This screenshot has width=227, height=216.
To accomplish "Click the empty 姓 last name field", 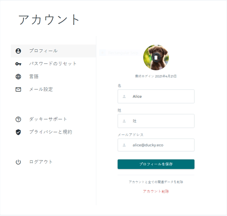I will (x=156, y=121).
